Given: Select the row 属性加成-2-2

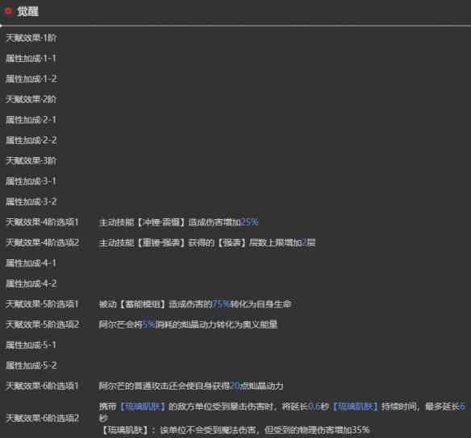Looking at the screenshot, I should [31, 140].
